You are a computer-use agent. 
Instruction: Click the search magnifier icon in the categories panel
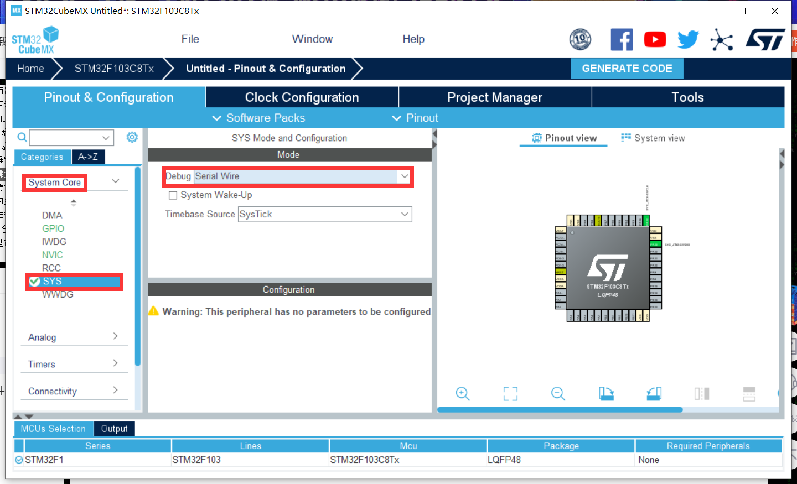[22, 137]
